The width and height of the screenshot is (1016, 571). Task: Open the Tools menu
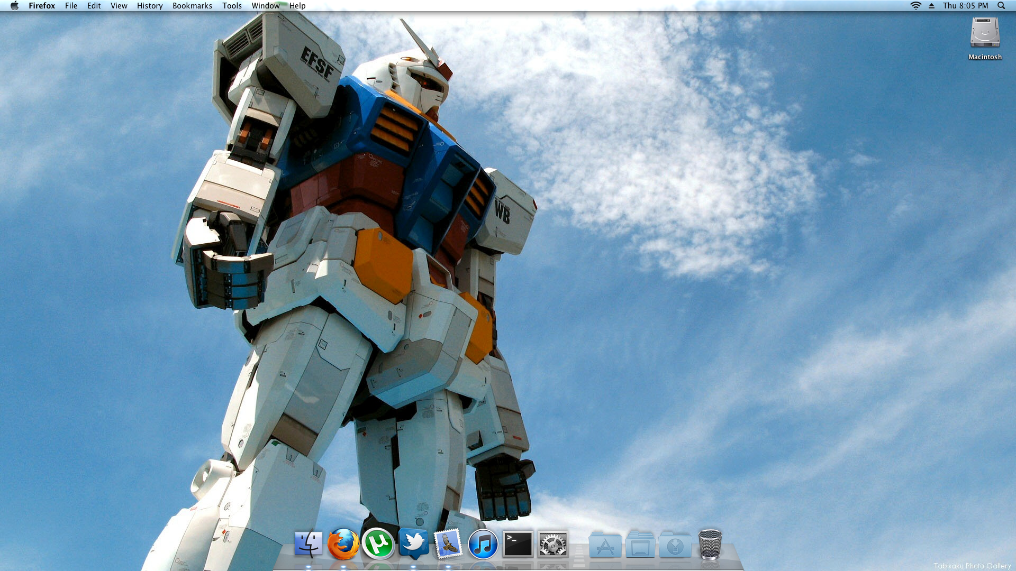click(x=232, y=6)
